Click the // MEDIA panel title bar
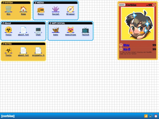The width and height of the screenshot is (159, 119). [x=56, y=3]
